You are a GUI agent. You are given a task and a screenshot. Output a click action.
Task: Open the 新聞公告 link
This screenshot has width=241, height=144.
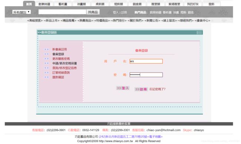pos(152,21)
